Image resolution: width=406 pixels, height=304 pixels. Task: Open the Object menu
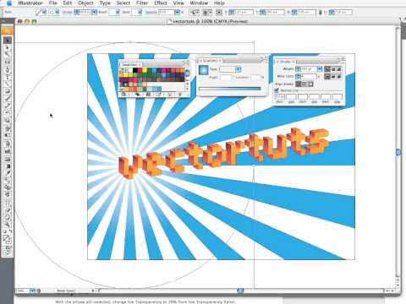click(85, 3)
